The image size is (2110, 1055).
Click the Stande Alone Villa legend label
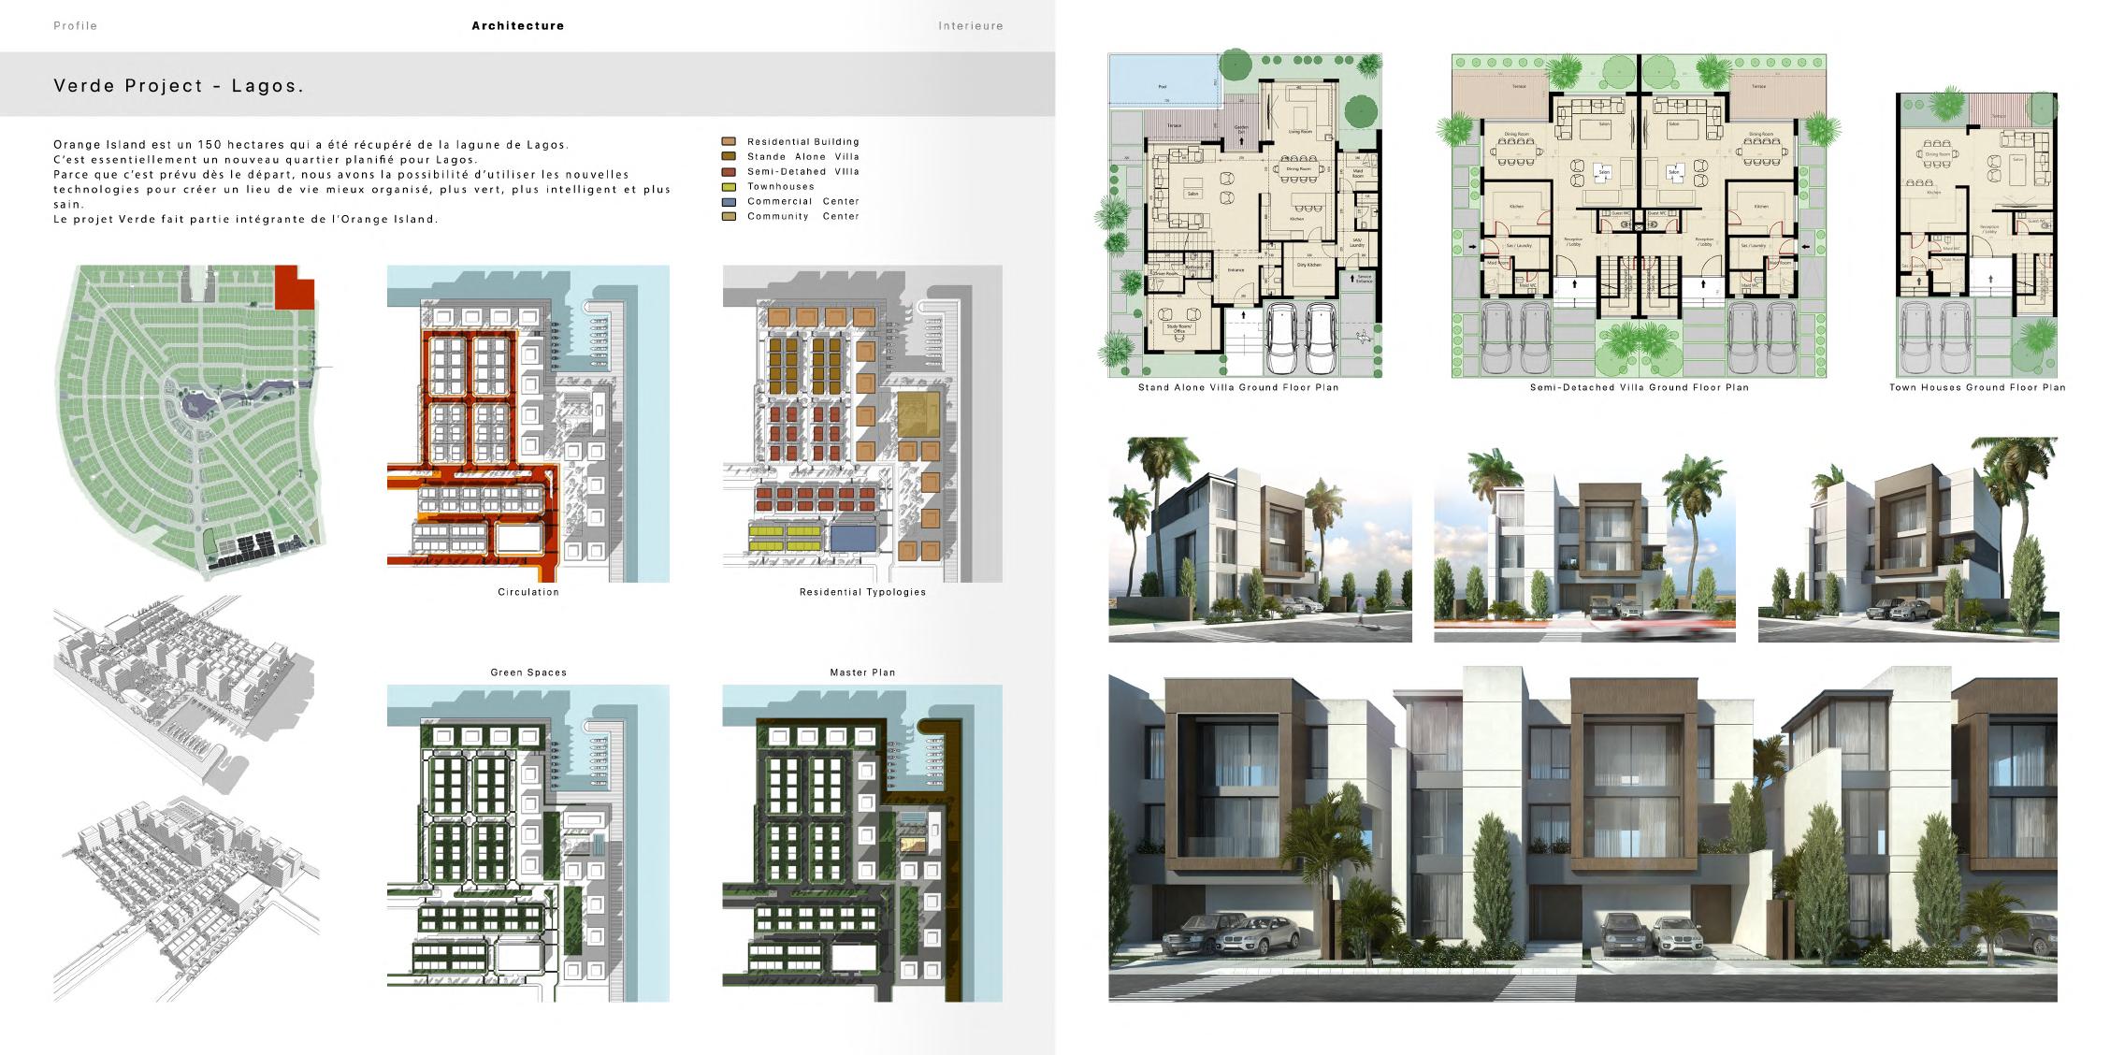click(802, 157)
